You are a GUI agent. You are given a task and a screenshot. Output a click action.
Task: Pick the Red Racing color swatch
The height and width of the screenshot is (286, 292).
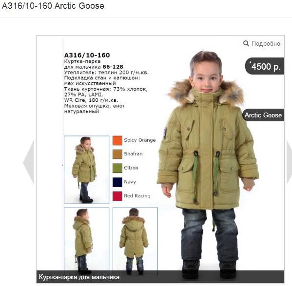117,196
